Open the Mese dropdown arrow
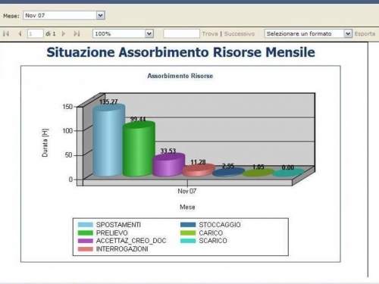 pos(100,15)
